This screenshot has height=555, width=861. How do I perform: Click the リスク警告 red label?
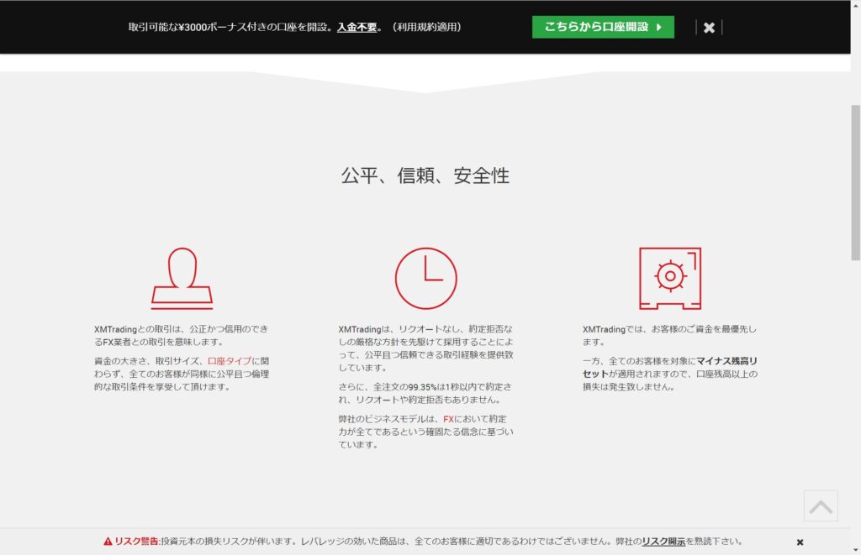coord(136,542)
